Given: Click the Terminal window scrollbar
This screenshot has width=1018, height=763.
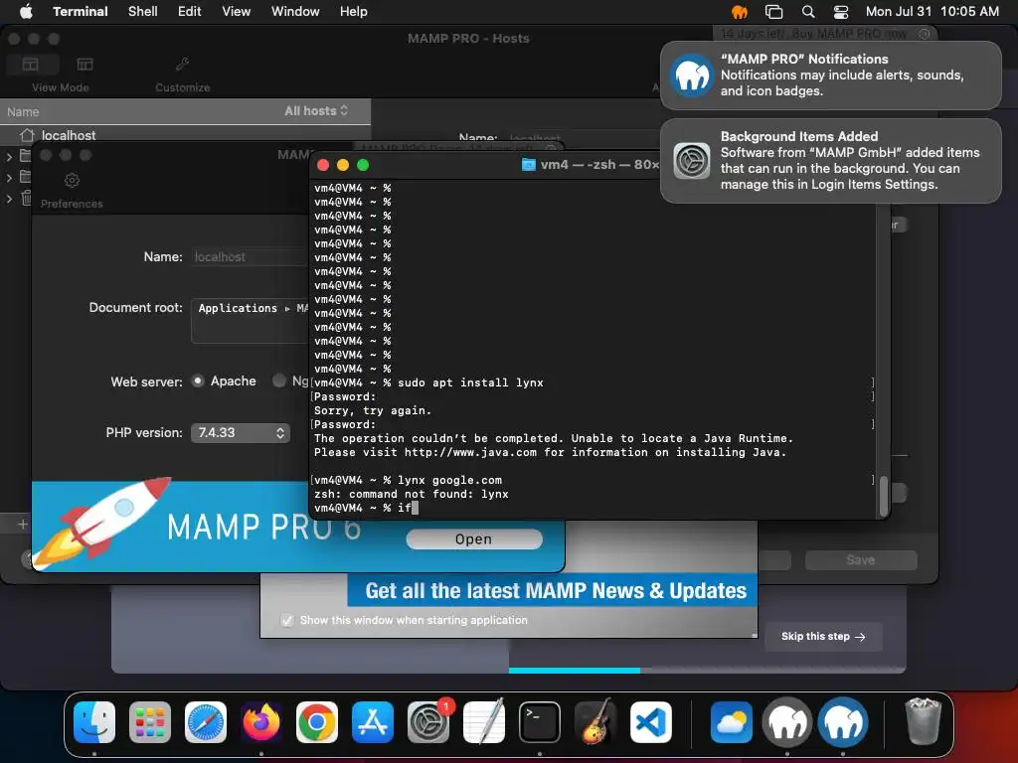Looking at the screenshot, I should click(884, 497).
